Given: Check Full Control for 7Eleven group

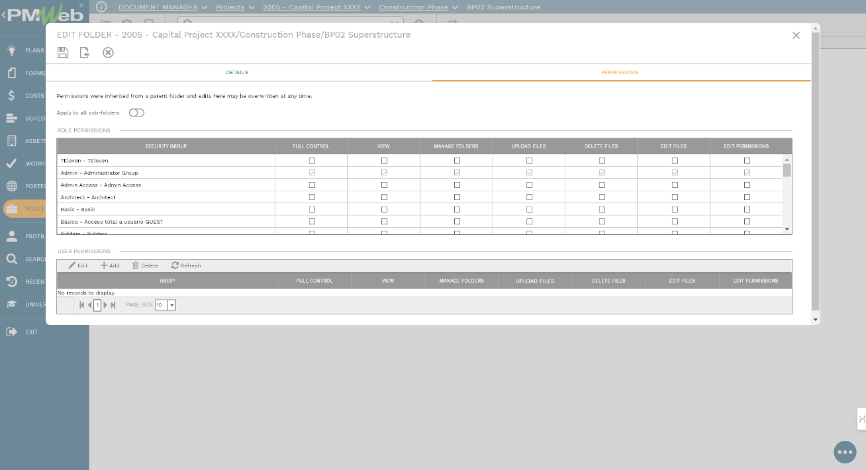Looking at the screenshot, I should tap(312, 160).
